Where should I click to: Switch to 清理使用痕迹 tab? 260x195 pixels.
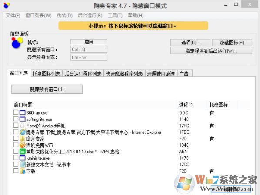tap(161, 74)
